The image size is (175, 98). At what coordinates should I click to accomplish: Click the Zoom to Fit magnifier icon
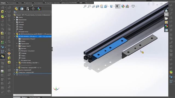[85, 6]
